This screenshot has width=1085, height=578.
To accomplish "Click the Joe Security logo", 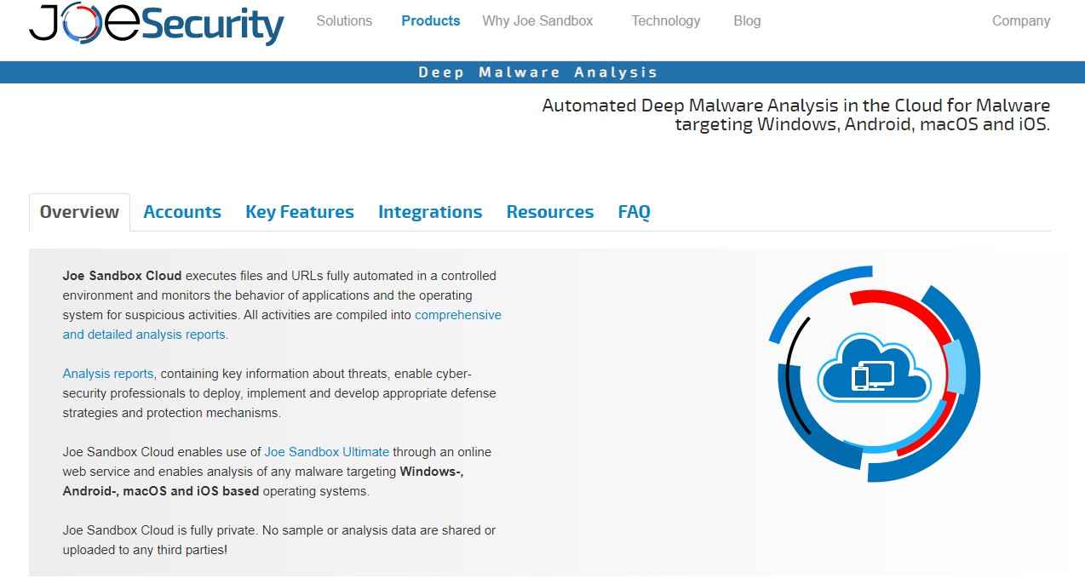I will (x=157, y=24).
